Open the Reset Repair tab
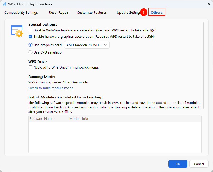213x172 pixels. tap(59, 12)
